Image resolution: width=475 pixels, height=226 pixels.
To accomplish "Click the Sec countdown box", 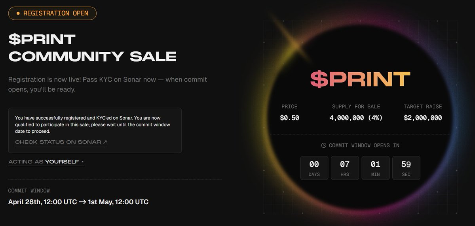I will click(x=406, y=168).
